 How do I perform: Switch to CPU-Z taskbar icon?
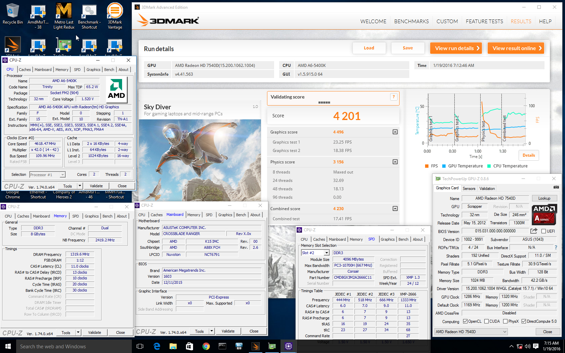click(288, 346)
